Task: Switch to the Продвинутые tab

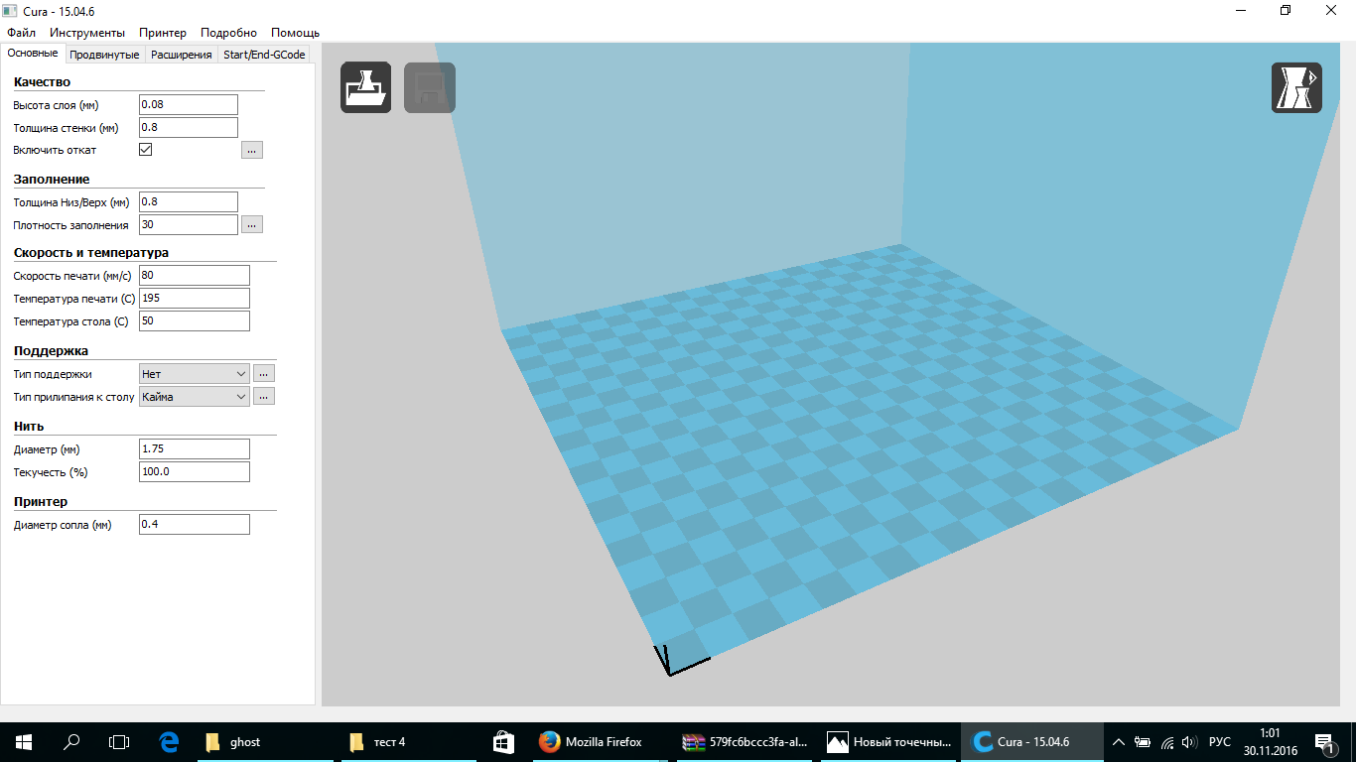Action: [x=104, y=55]
